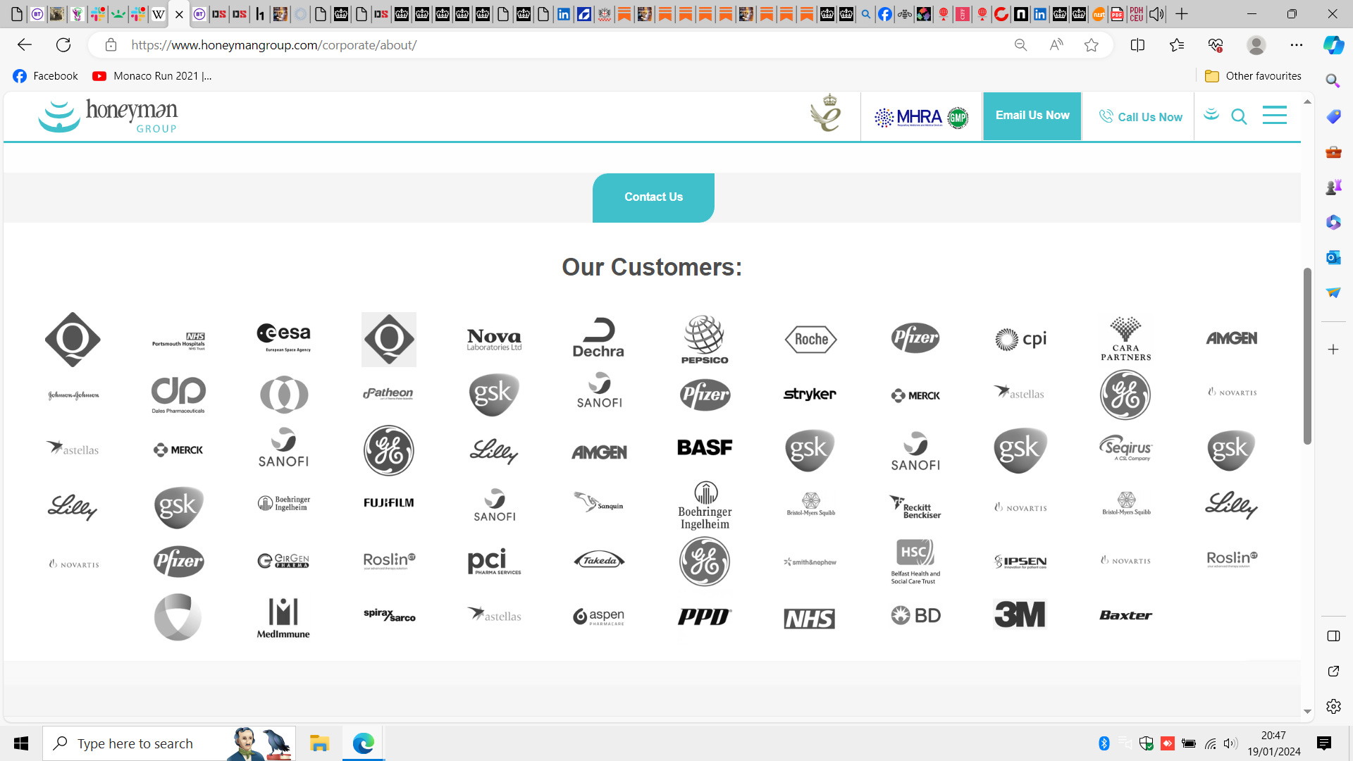Open the Favourites list icon
The image size is (1353, 761).
point(1176,45)
